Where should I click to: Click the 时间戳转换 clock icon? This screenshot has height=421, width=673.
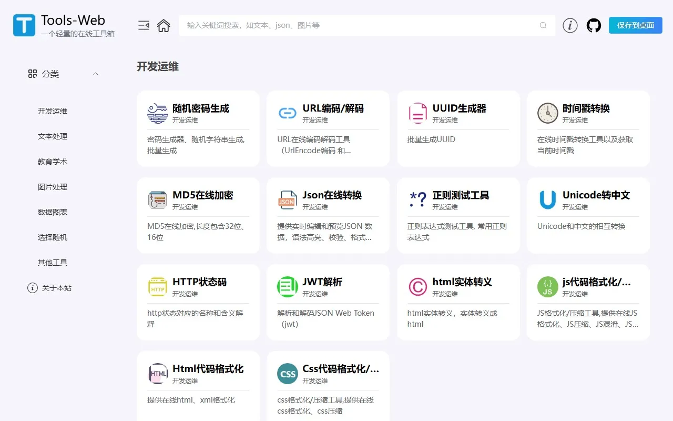click(547, 113)
